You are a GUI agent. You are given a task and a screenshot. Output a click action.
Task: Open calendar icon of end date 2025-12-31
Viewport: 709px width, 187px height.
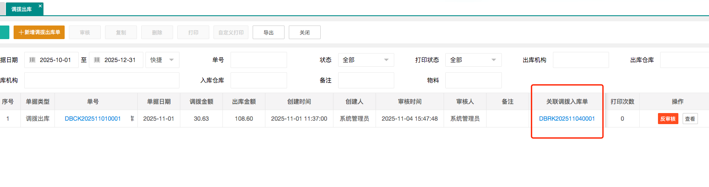pyautogui.click(x=97, y=60)
